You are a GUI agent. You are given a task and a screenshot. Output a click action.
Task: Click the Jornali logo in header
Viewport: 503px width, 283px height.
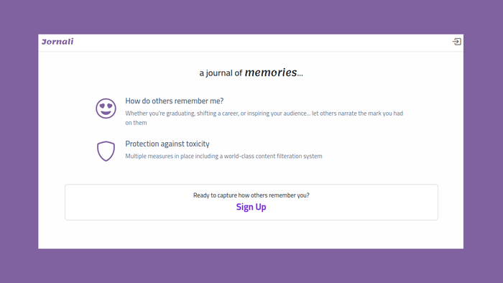click(x=57, y=42)
